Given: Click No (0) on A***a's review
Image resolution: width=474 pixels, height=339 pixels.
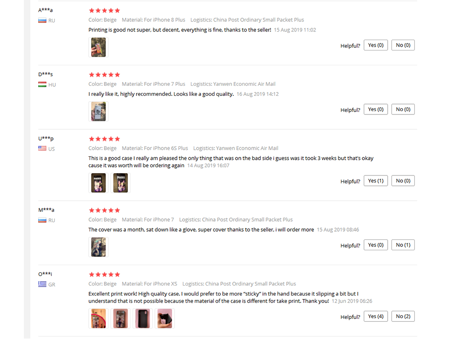Looking at the screenshot, I should click(403, 45).
